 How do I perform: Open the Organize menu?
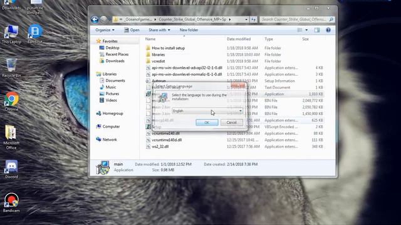(x=105, y=30)
